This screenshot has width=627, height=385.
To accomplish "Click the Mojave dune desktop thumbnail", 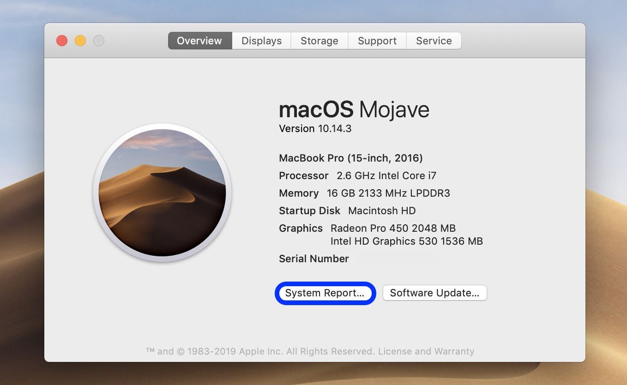I will 162,194.
